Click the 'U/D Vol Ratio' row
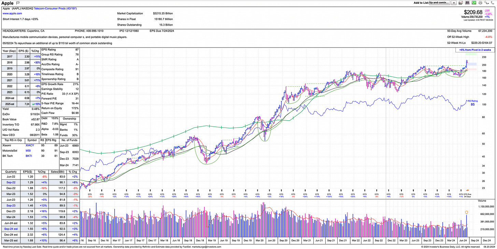The width and height of the screenshot is (497, 249). pyautogui.click(x=21, y=130)
